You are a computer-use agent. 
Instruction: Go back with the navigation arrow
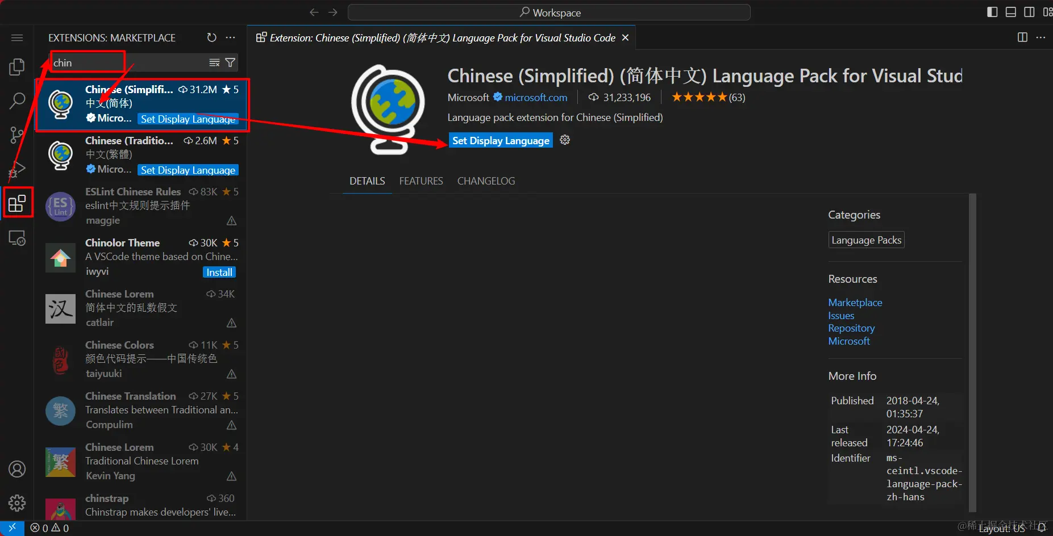tap(314, 12)
